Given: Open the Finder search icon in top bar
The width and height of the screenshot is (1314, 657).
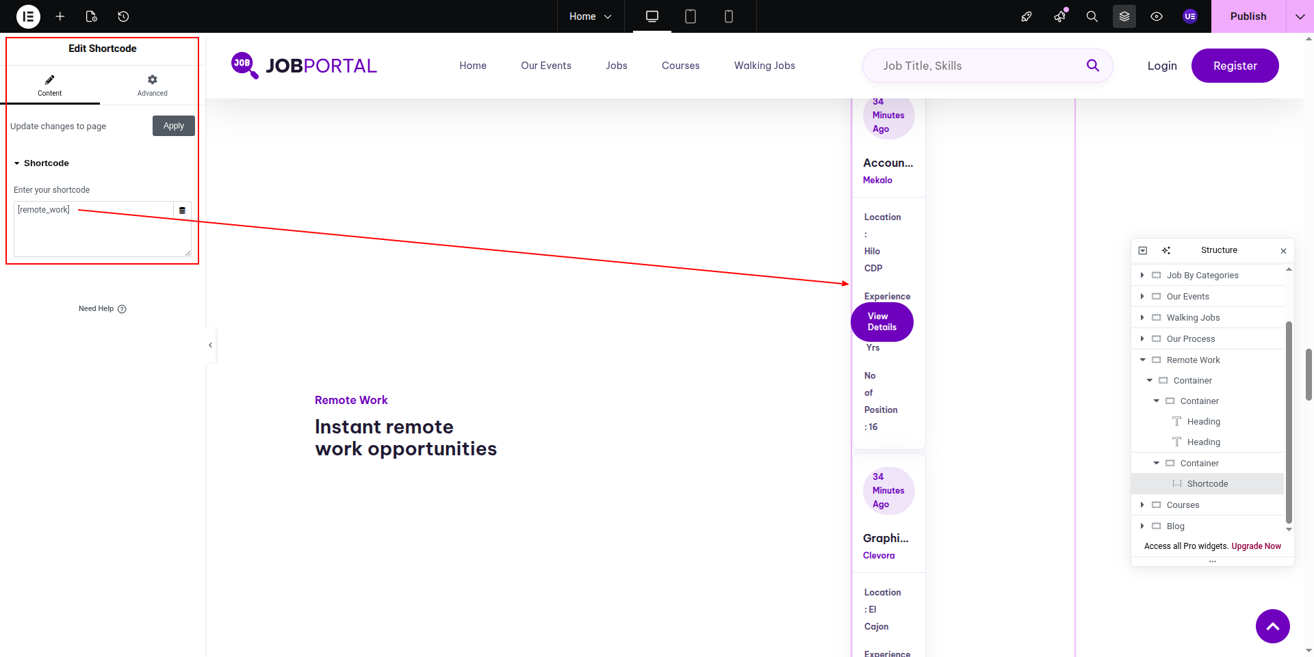Looking at the screenshot, I should coord(1092,16).
